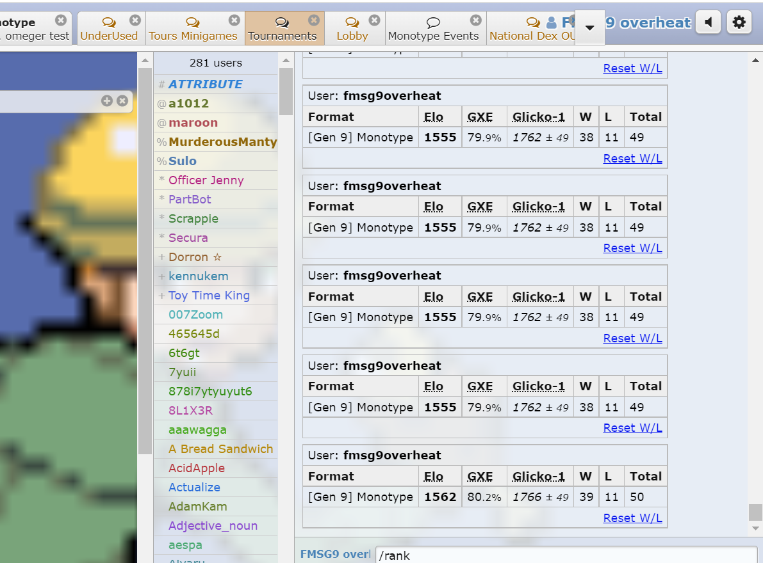Open the options gear icon
Viewport: 763px width, 563px height.
point(739,22)
